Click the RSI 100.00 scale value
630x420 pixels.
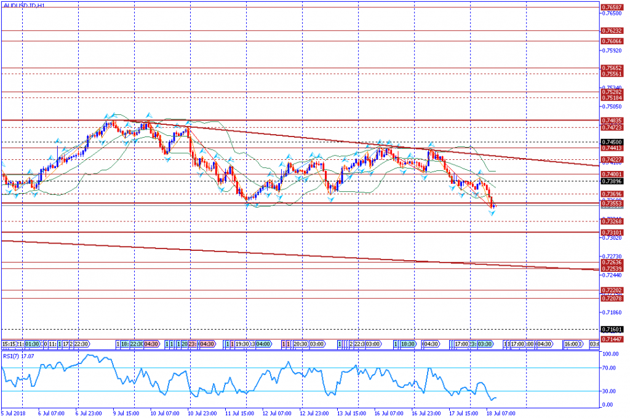point(611,354)
